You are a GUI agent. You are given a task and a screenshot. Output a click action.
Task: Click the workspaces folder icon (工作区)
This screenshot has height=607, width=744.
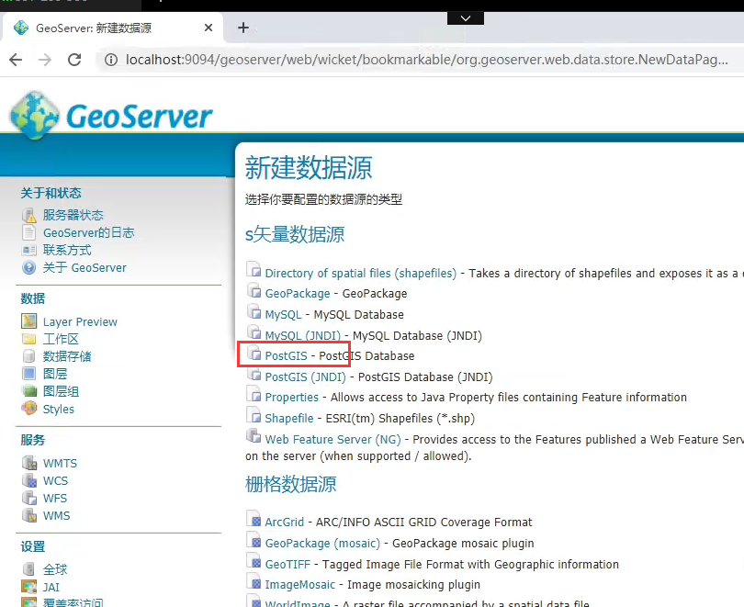click(x=29, y=339)
